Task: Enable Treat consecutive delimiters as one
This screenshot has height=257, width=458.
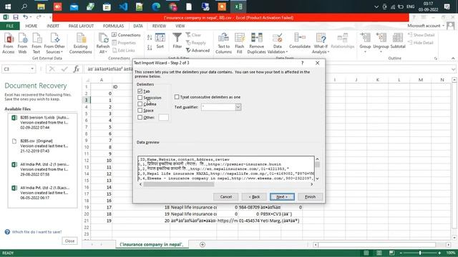Action: [177, 97]
